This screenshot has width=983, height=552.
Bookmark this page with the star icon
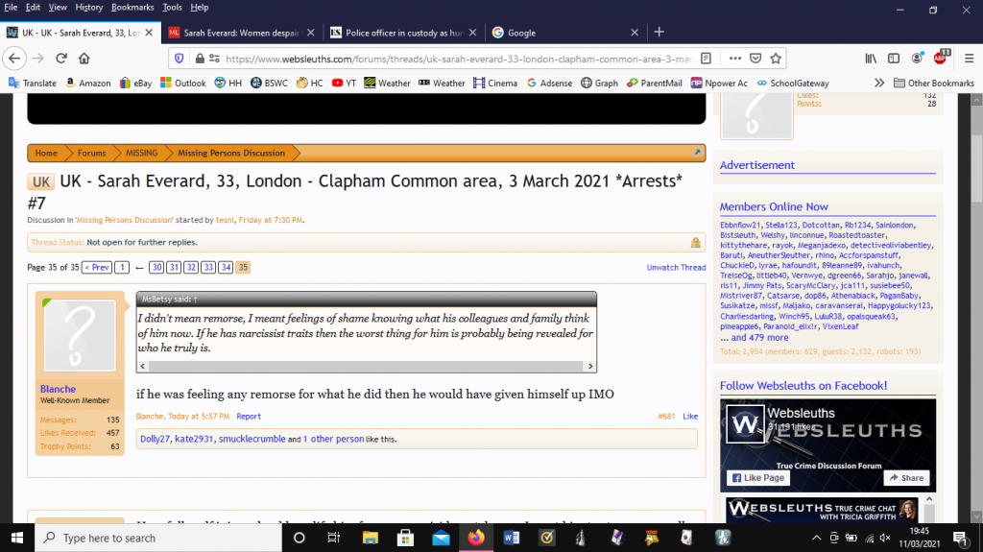pyautogui.click(x=776, y=58)
